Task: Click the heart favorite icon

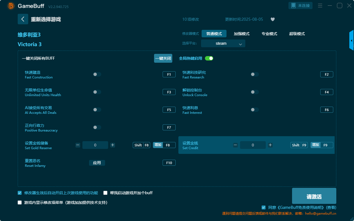Action: pos(273,19)
